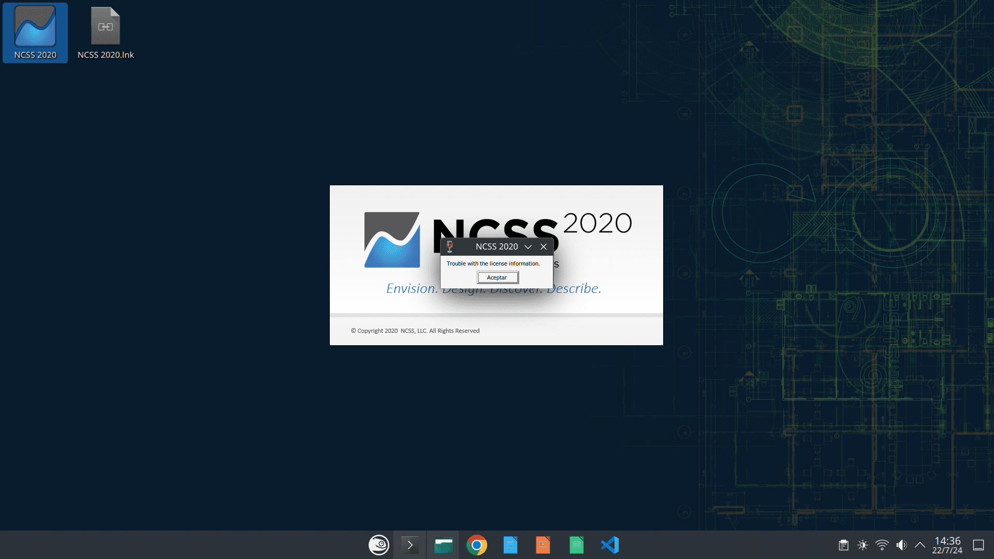Click 'Trouble with the license information.' message

493,263
